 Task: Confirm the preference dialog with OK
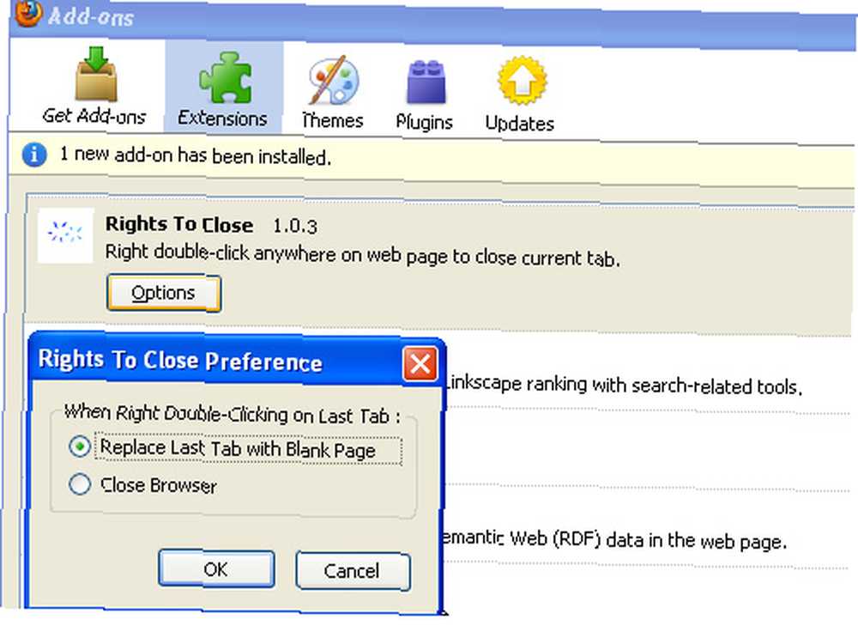pos(216,569)
